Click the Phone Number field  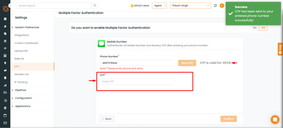137,63
